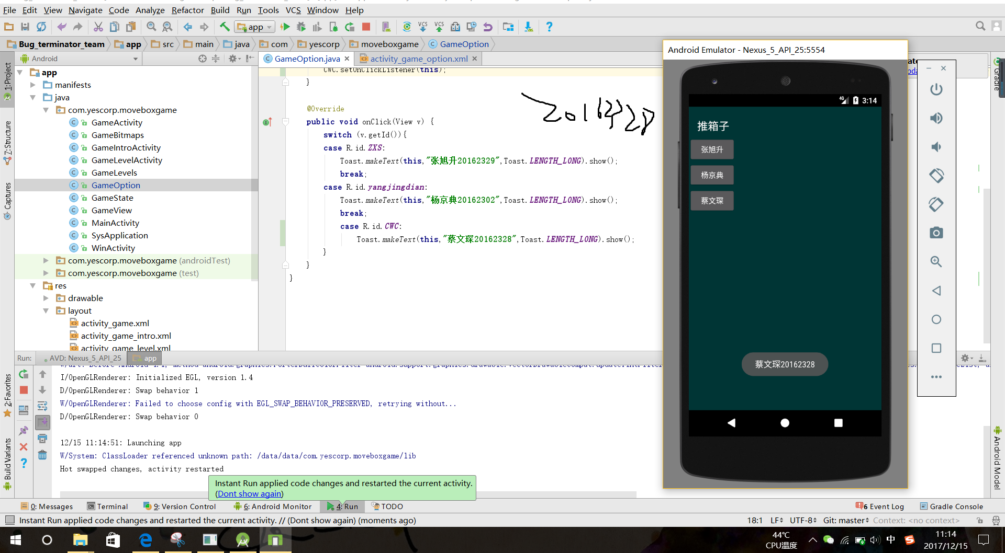
Task: Click the Debug app bug icon
Action: pos(301,27)
